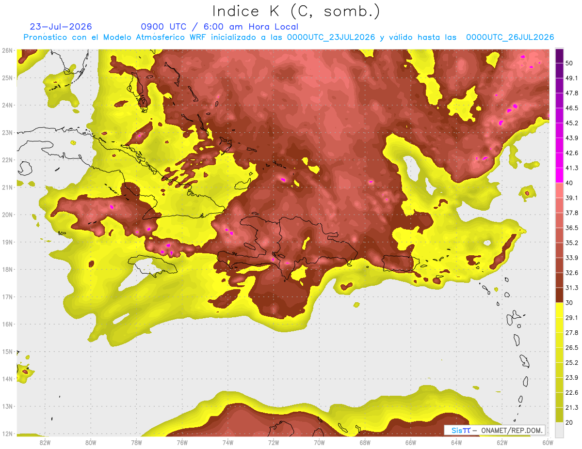The width and height of the screenshot is (582, 449).
Task: Select the date label "23-Jul-2026"
Action: pyautogui.click(x=61, y=27)
